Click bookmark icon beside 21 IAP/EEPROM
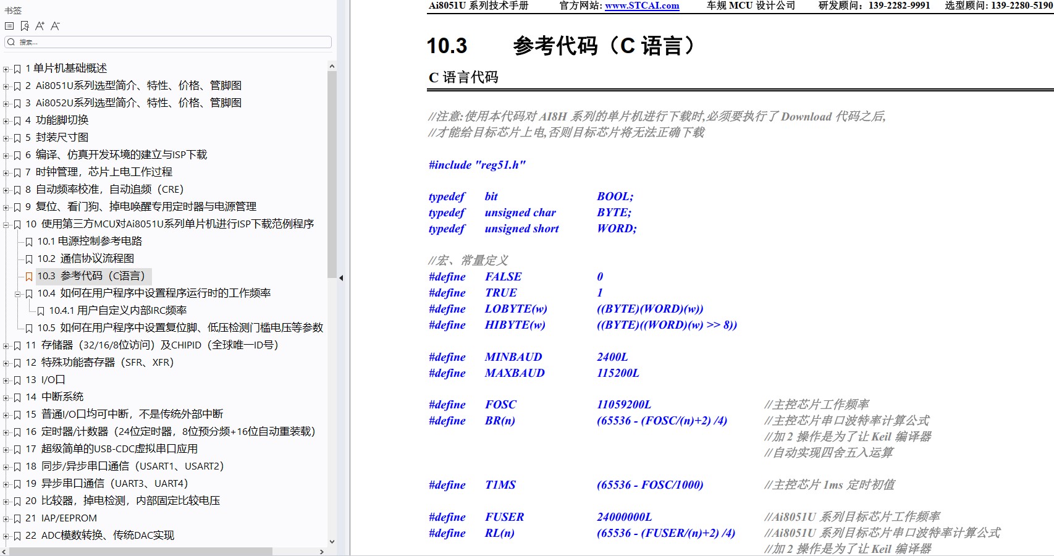Screen dimensions: 1054x556 17,518
